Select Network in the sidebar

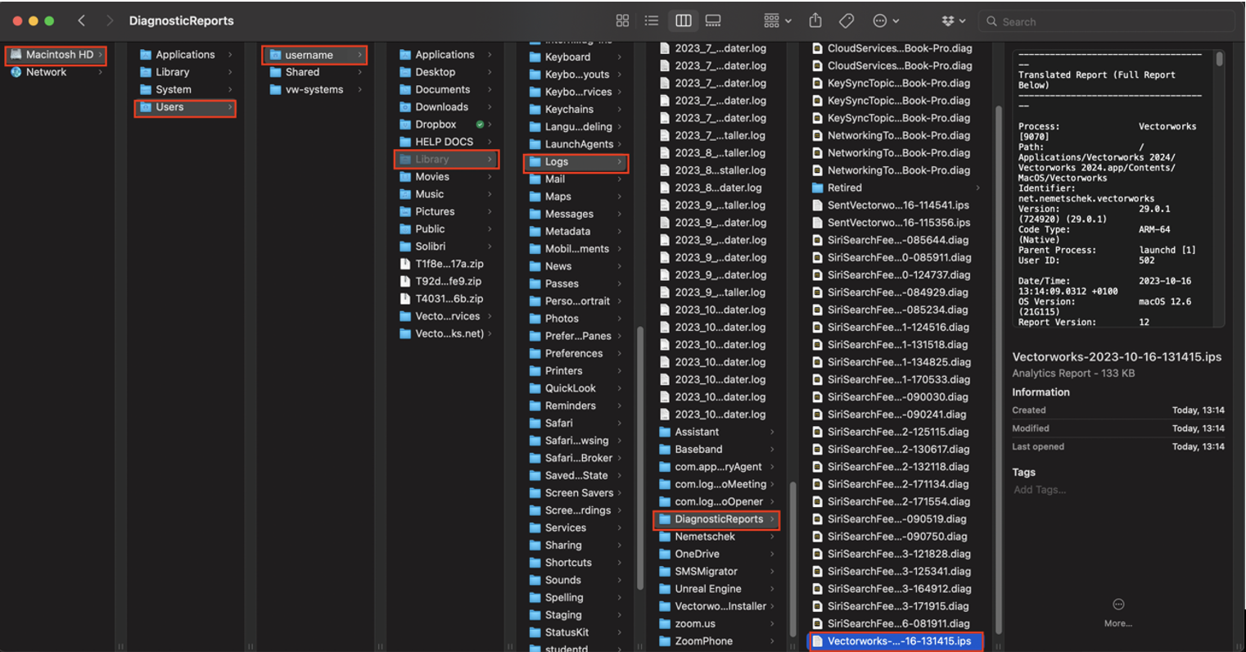coord(45,72)
